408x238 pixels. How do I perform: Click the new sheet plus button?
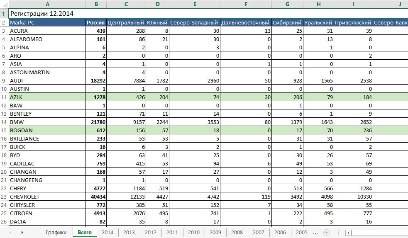[x=326, y=233]
